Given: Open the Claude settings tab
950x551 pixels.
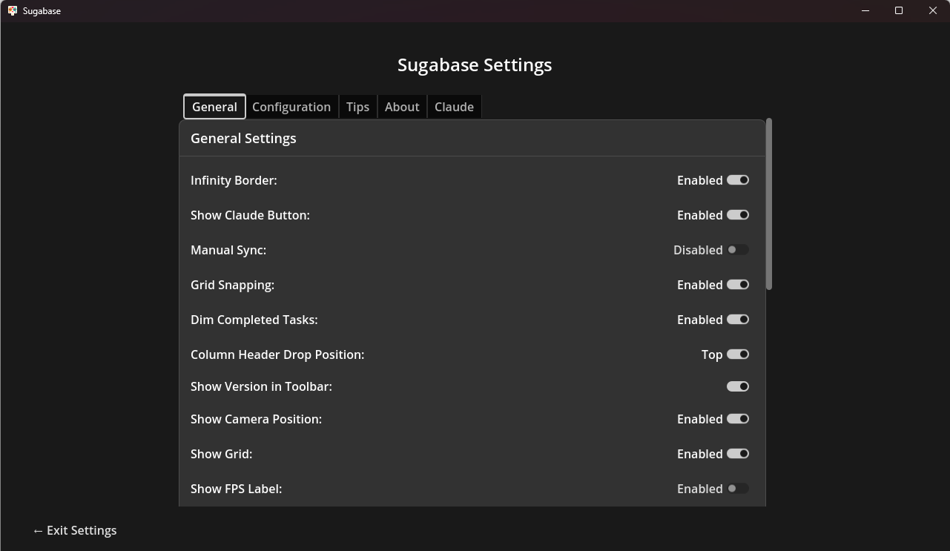Looking at the screenshot, I should [x=454, y=107].
